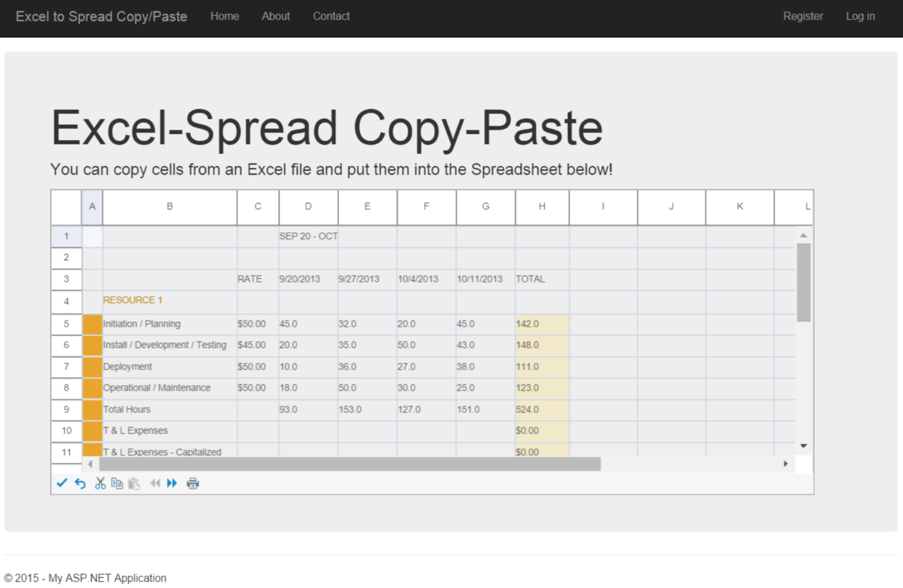Image resolution: width=903 pixels, height=588 pixels.
Task: Click the RESOURCE 1 cell
Action: pos(132,300)
